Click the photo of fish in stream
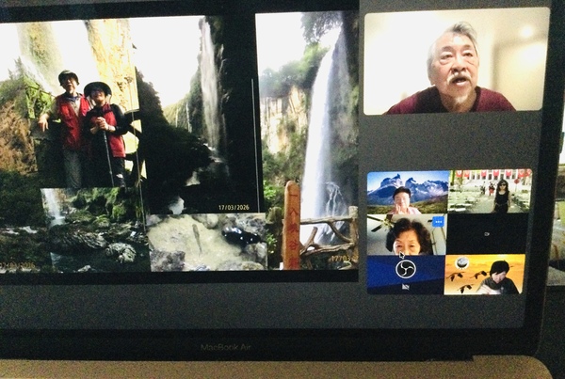 pos(207,242)
